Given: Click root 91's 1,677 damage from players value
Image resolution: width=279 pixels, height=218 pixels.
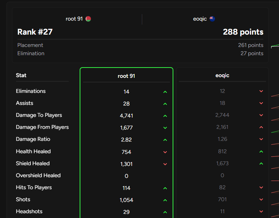Looking at the screenshot, I should [126, 128].
